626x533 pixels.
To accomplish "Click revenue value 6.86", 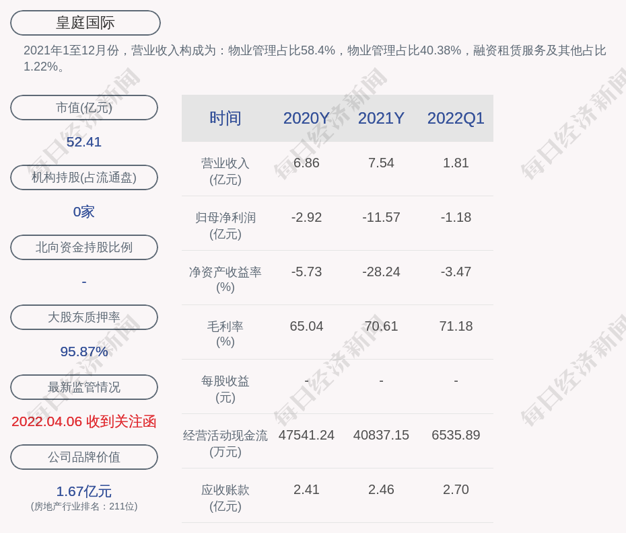I will 306,163.
